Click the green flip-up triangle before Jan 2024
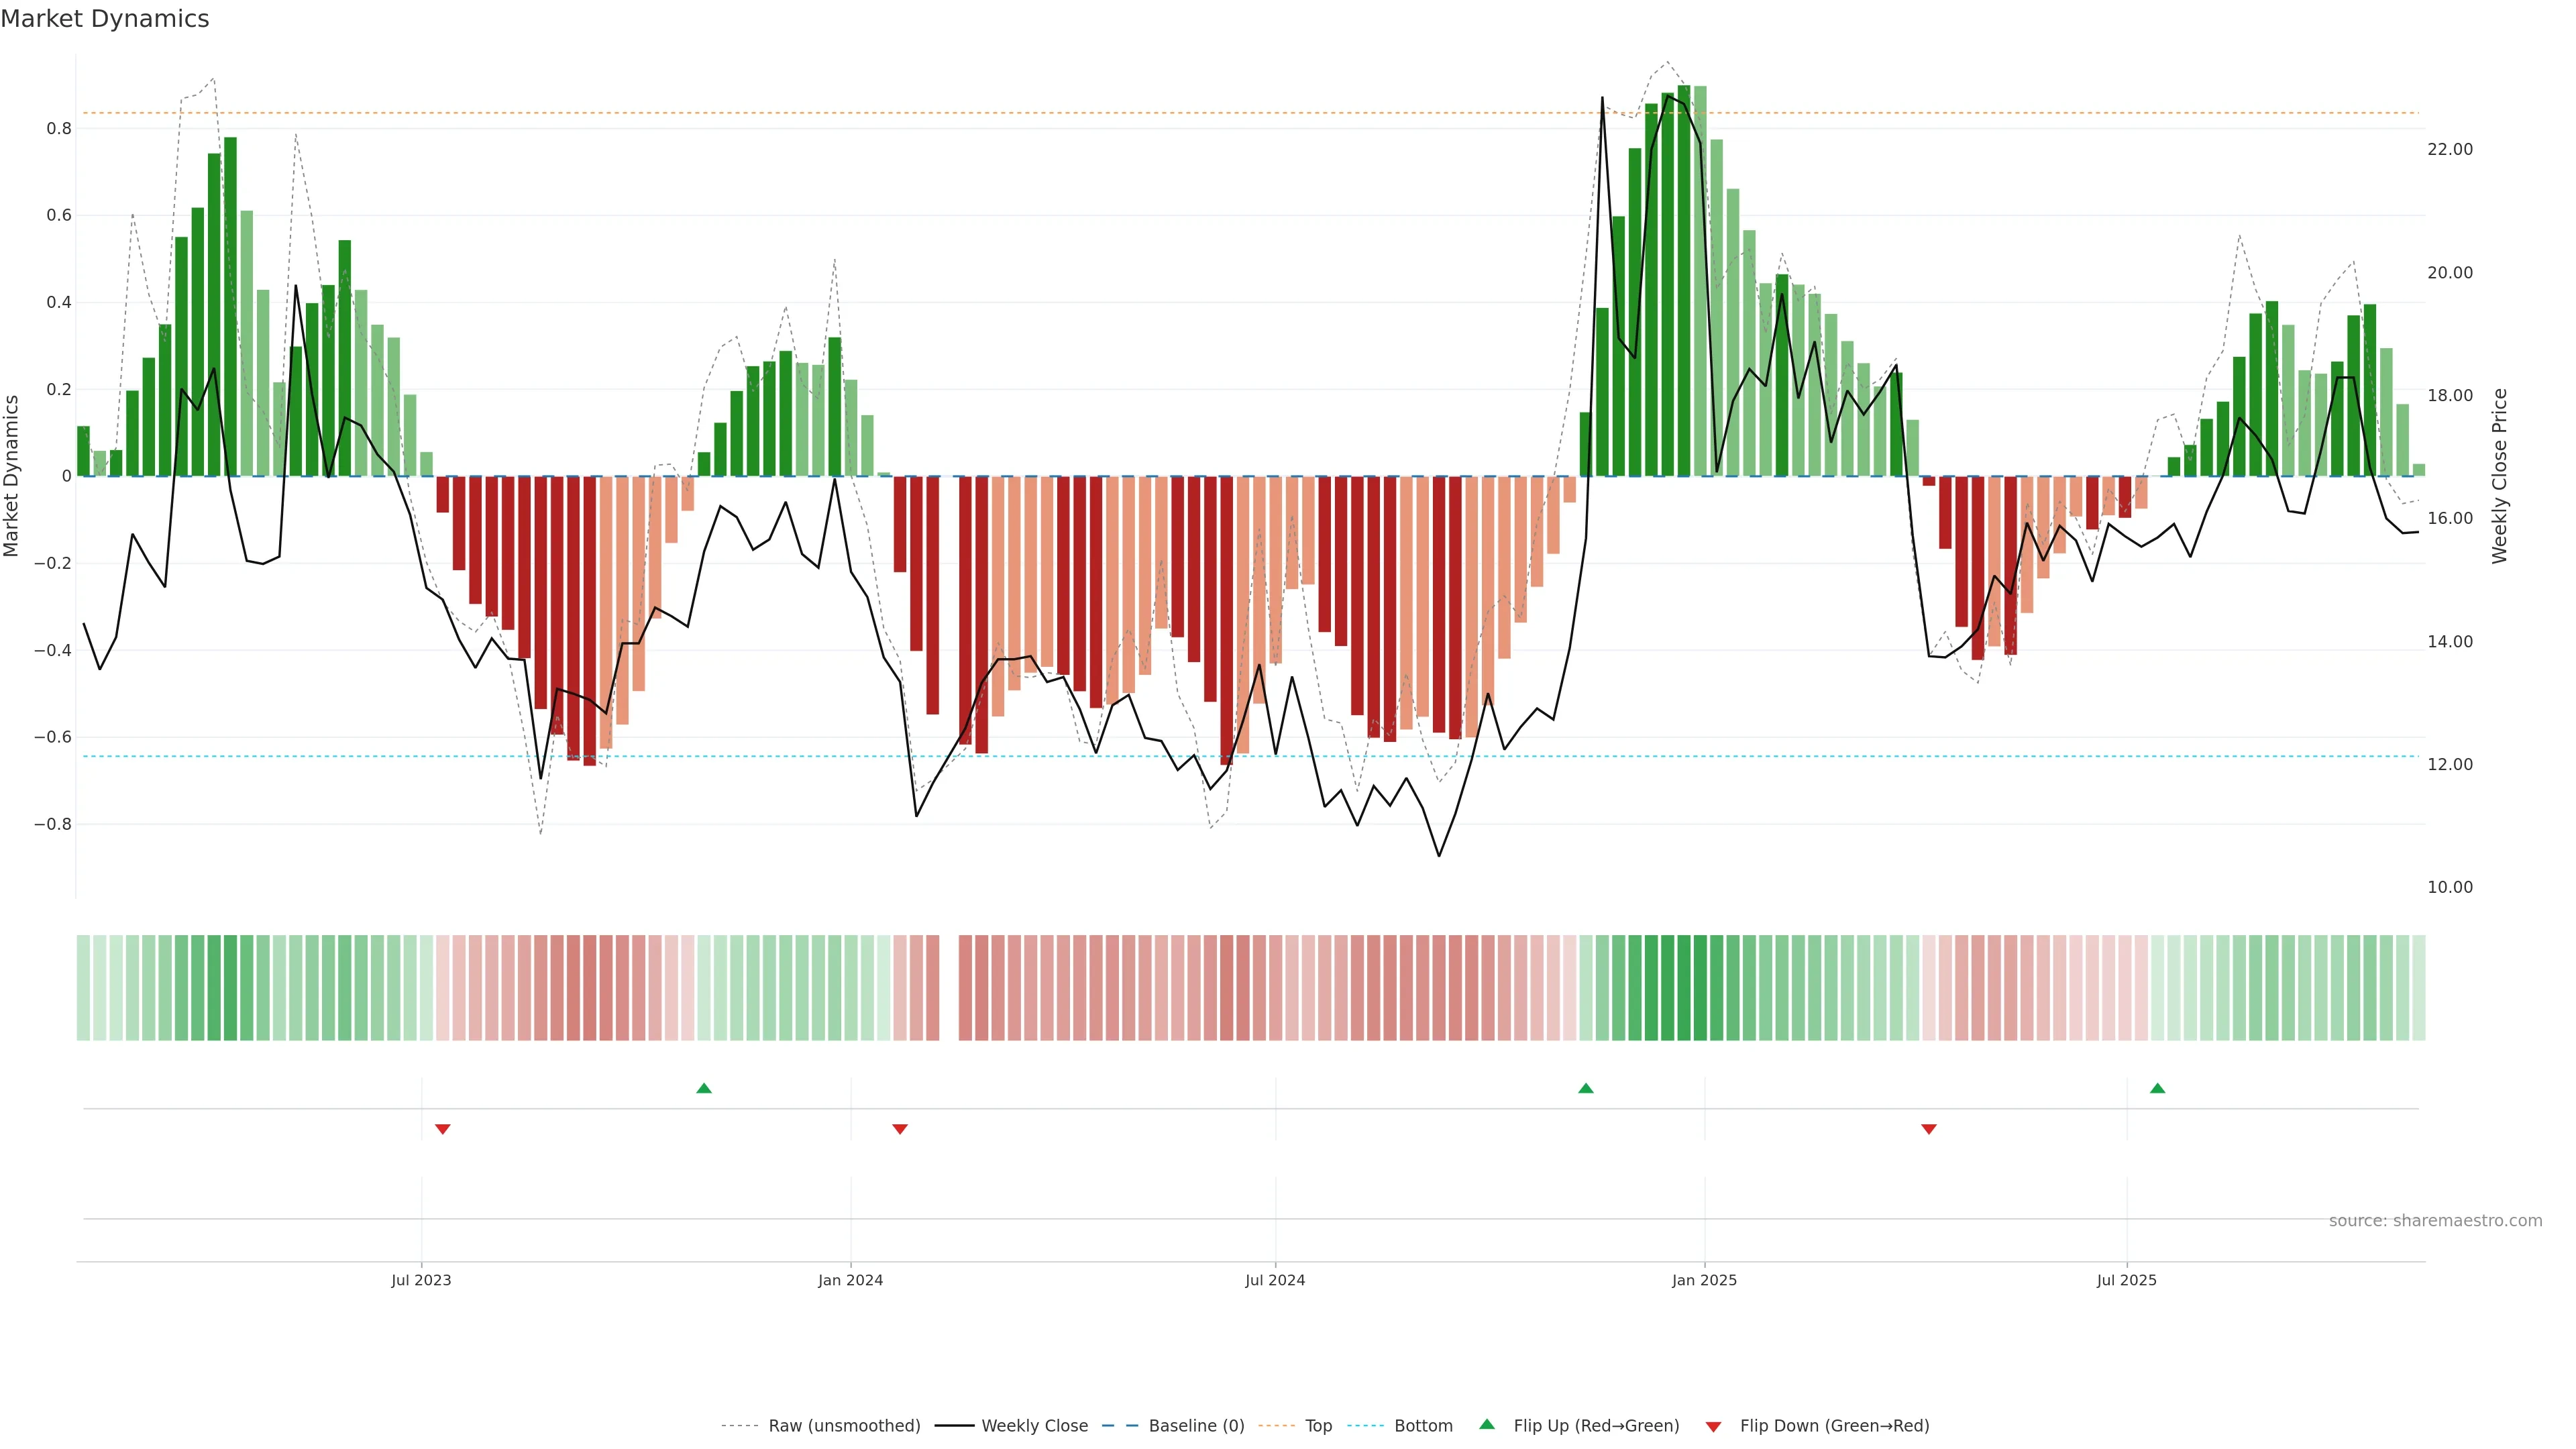 tap(704, 1088)
